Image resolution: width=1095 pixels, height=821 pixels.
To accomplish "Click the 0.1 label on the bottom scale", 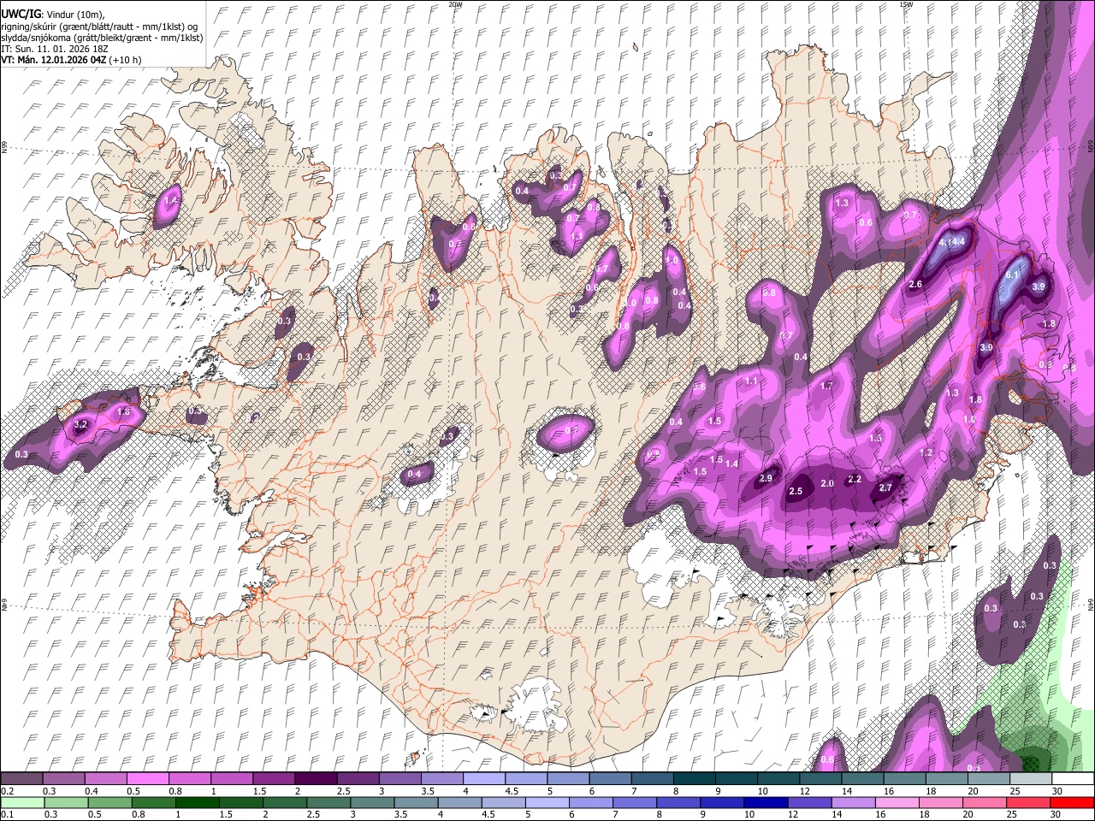I will [x=7, y=814].
